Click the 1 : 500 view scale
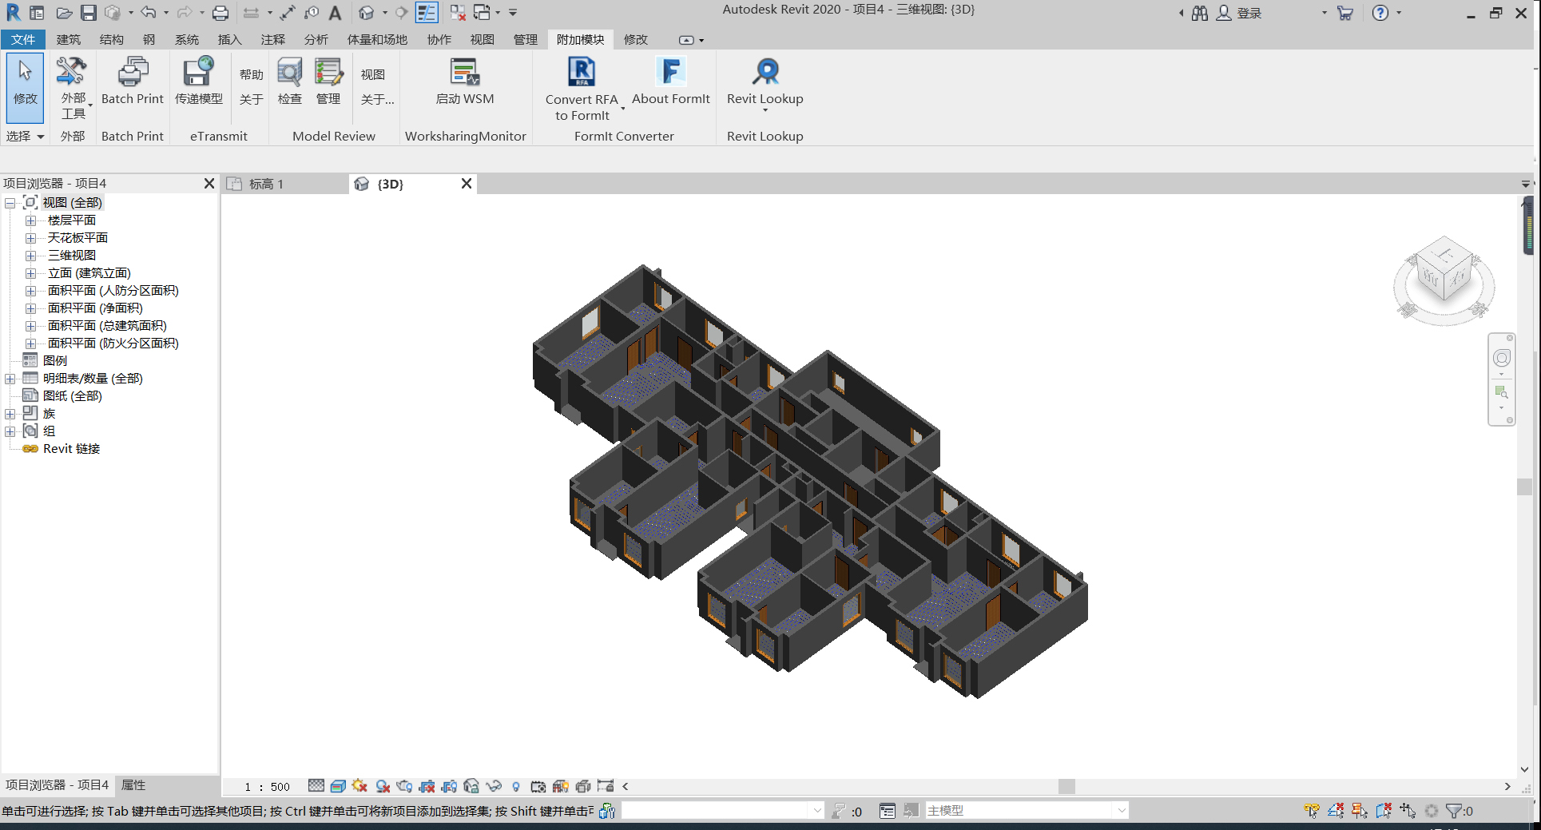Screen dimensions: 1541x830 tap(267, 787)
